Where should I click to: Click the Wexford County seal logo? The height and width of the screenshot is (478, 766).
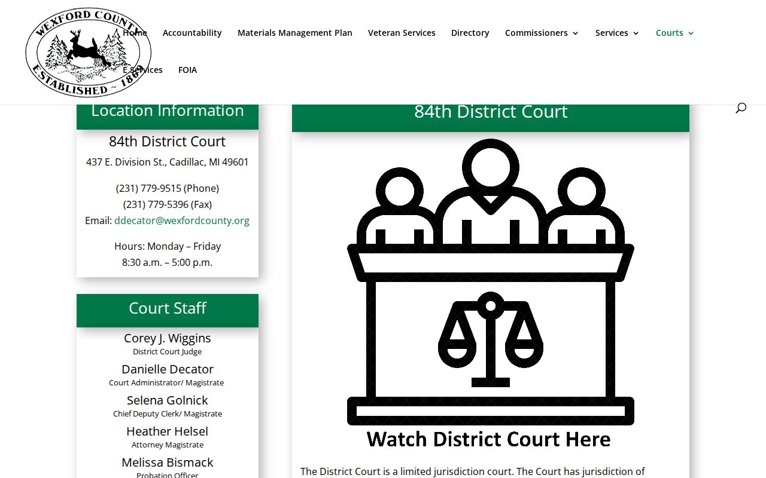click(x=89, y=52)
